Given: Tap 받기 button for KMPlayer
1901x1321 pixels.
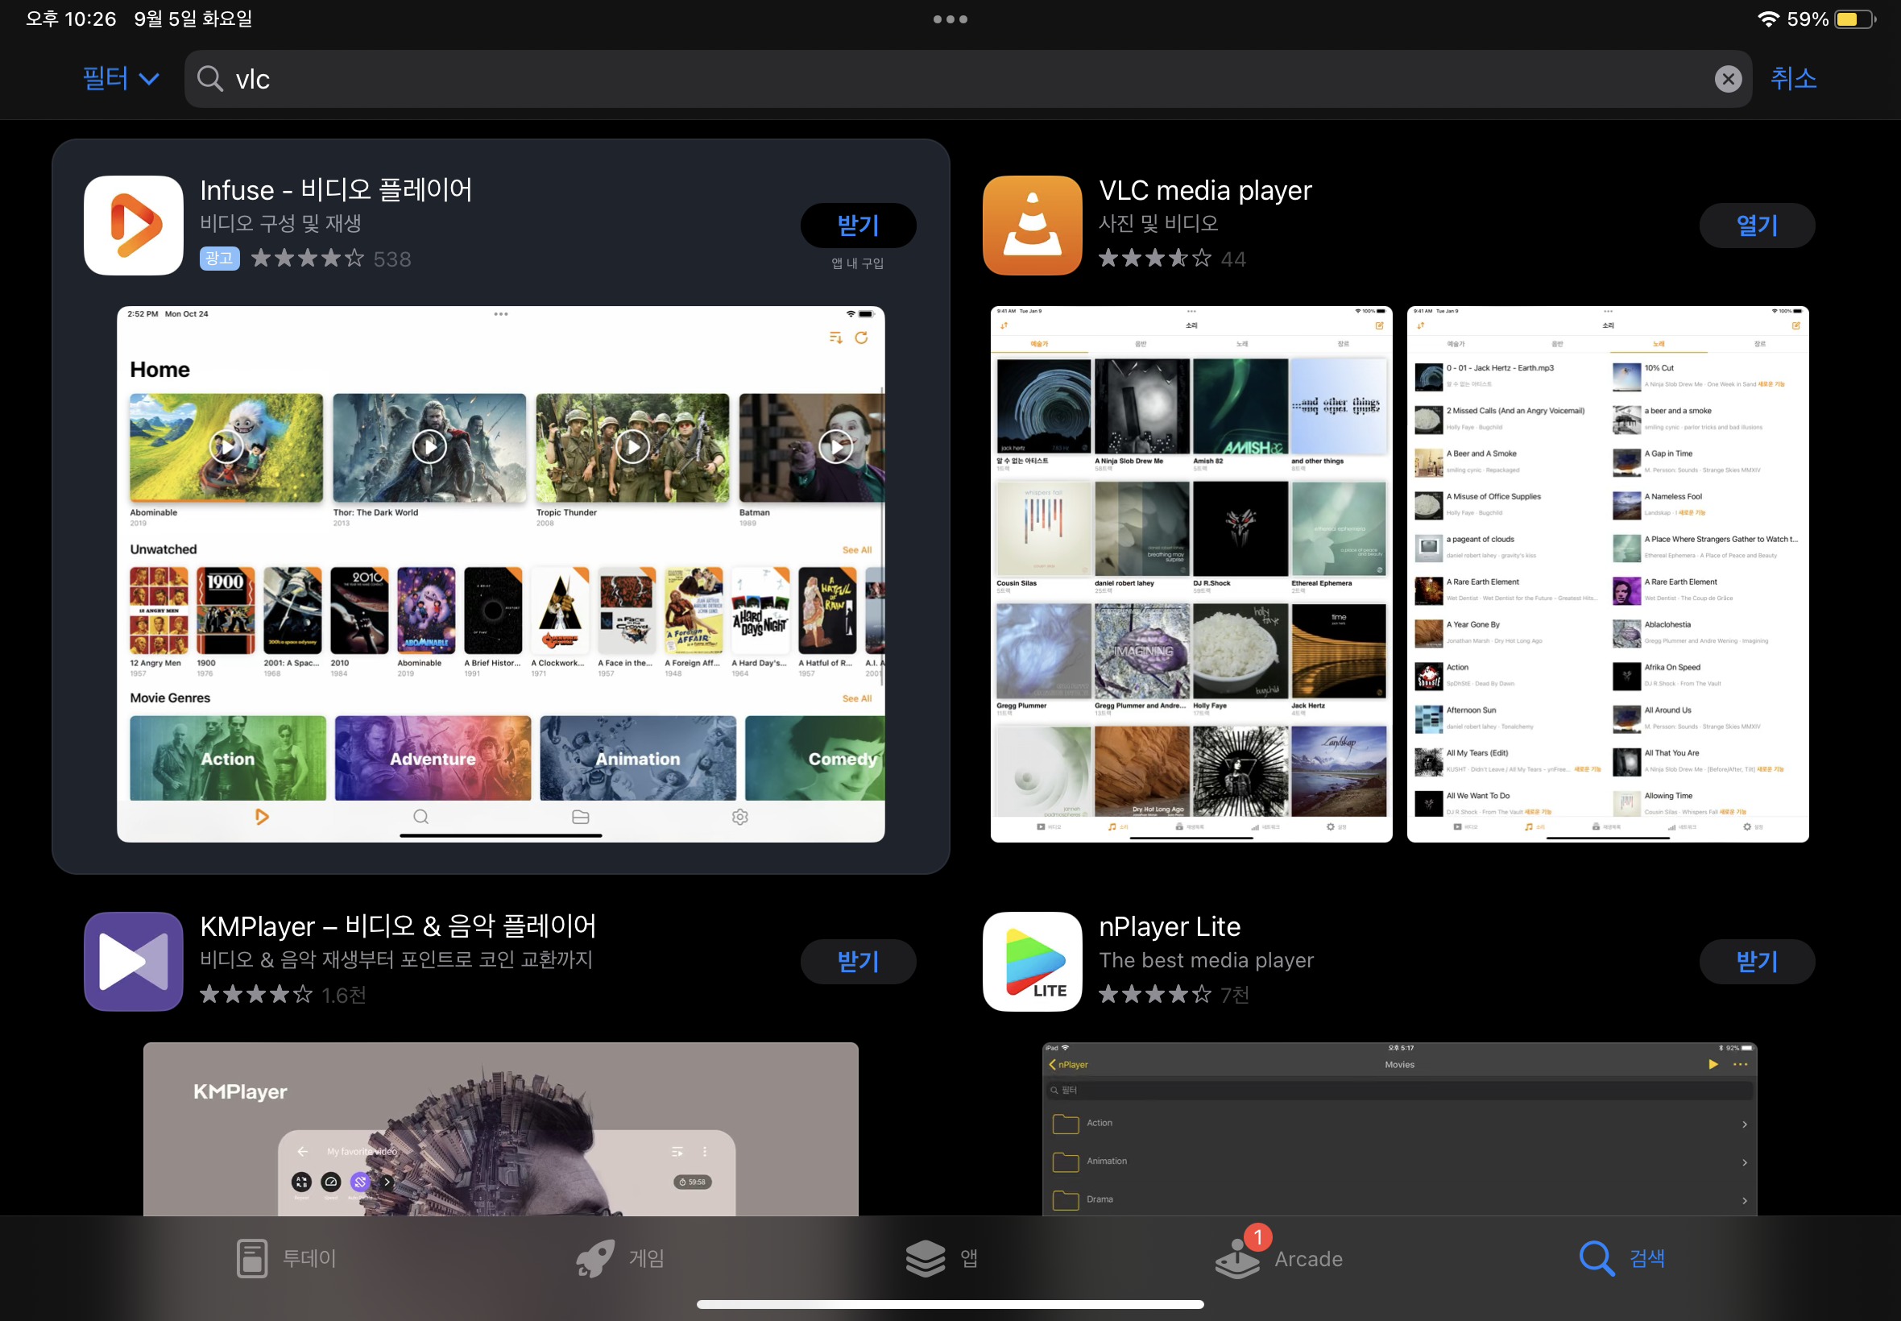Looking at the screenshot, I should (x=857, y=961).
